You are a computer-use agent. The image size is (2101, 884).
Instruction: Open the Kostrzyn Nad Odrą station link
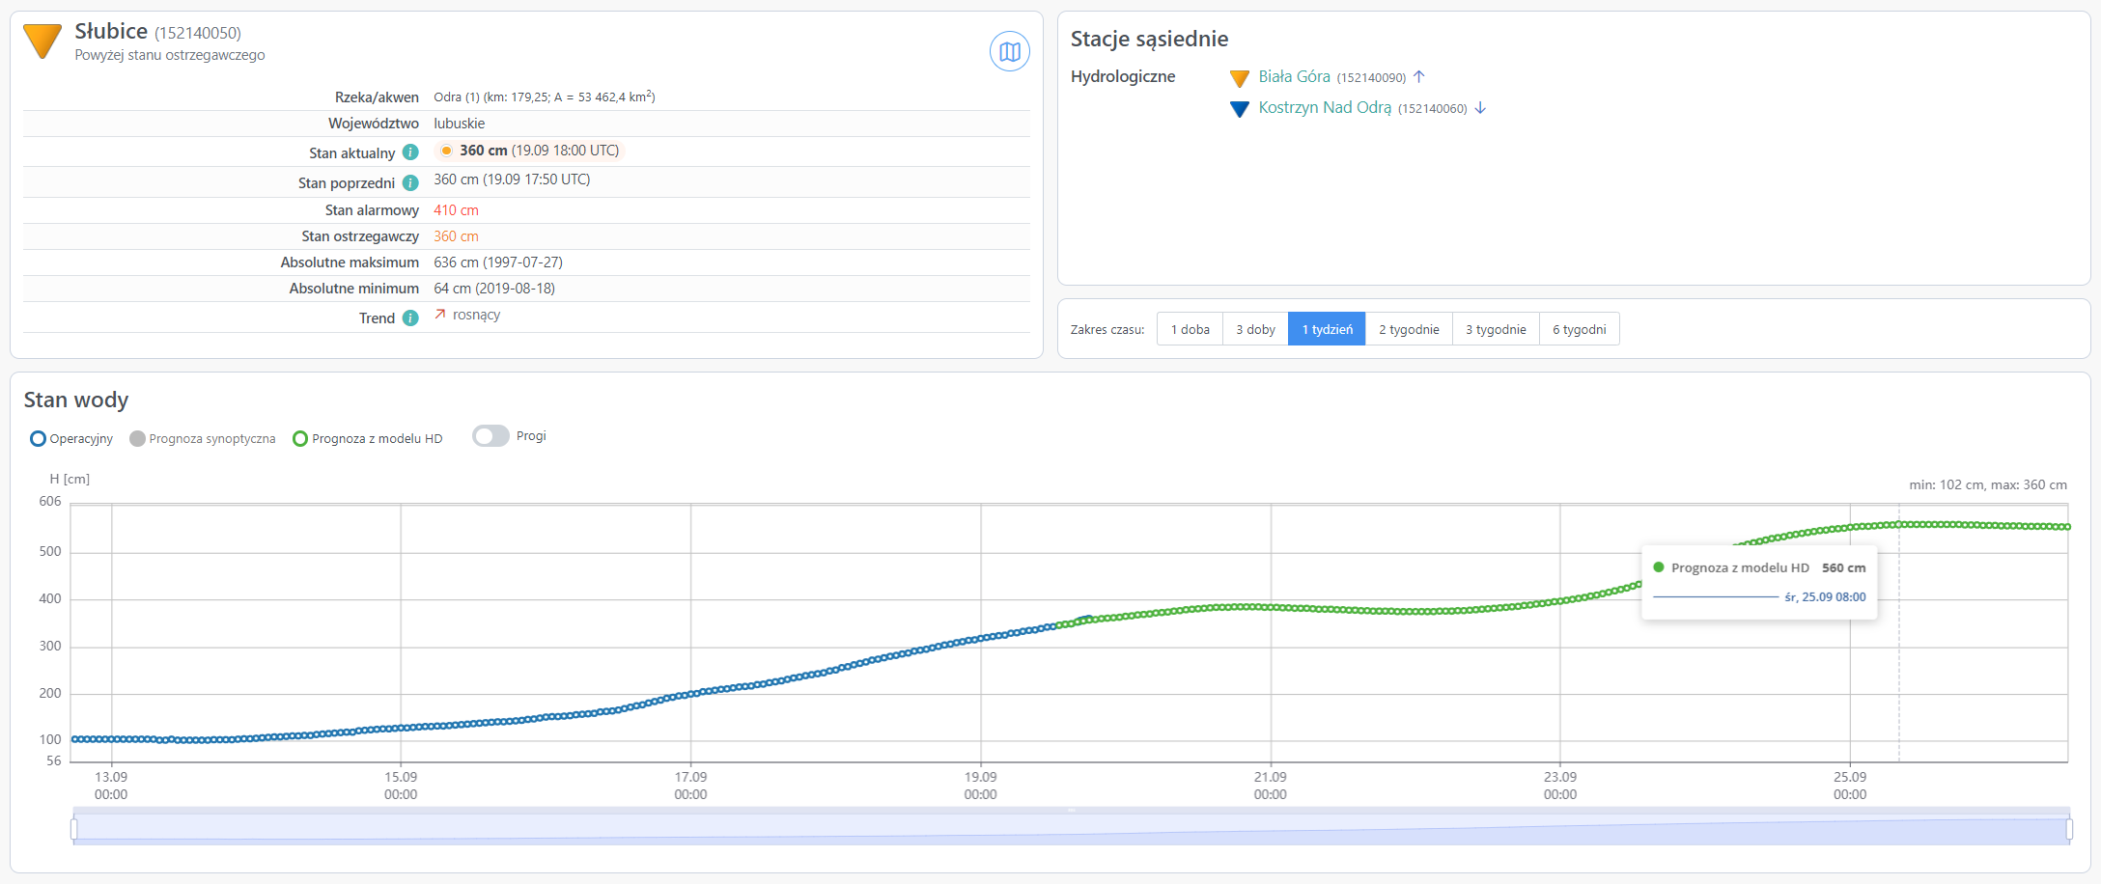(1325, 108)
